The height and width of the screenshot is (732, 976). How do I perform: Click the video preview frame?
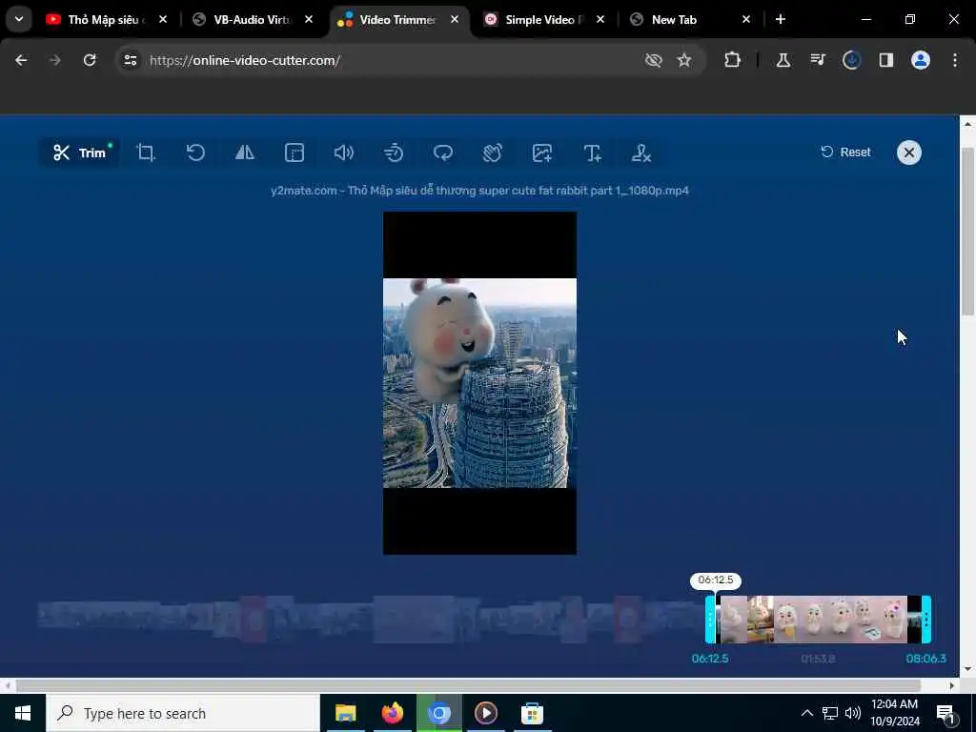pos(480,383)
